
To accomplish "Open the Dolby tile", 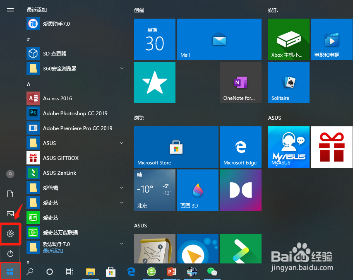I will pyautogui.click(x=241, y=190).
